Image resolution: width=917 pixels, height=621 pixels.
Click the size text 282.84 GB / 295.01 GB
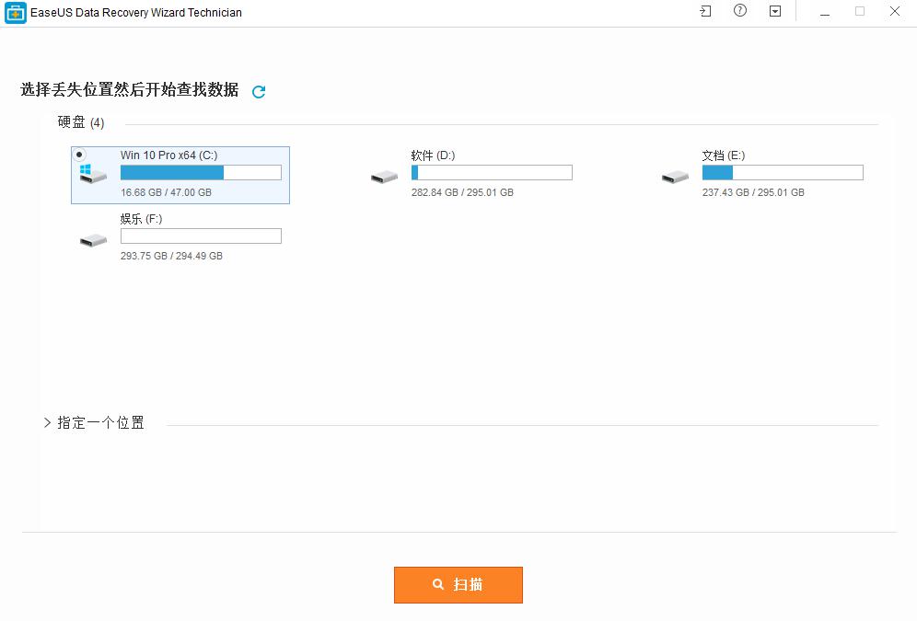point(462,192)
